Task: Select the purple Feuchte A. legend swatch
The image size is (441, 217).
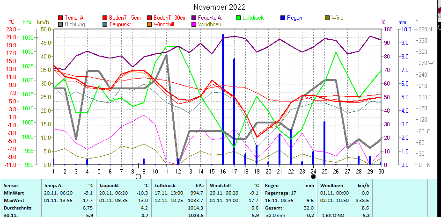Action: [194, 18]
